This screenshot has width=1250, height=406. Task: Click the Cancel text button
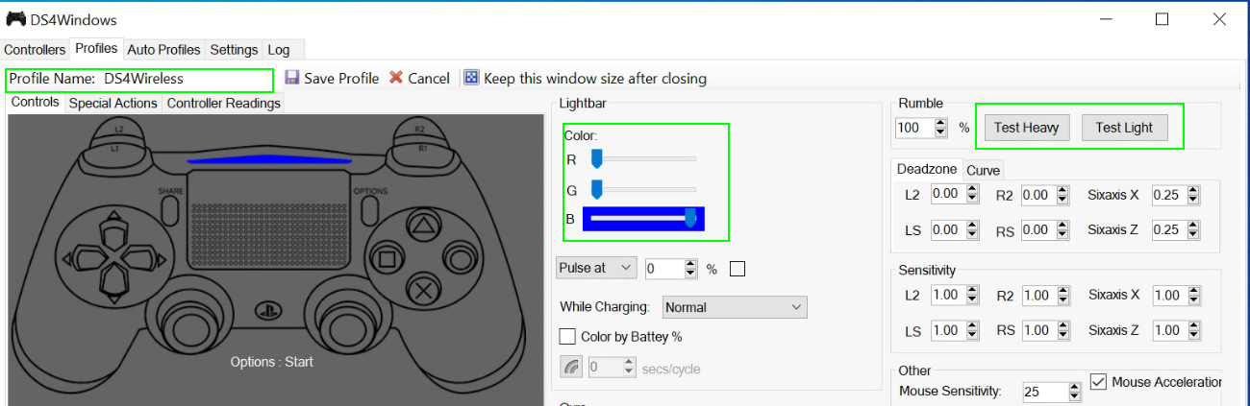pos(429,79)
